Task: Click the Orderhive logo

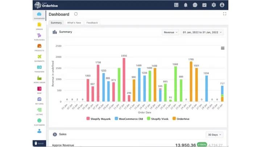Action: tap(46, 5)
